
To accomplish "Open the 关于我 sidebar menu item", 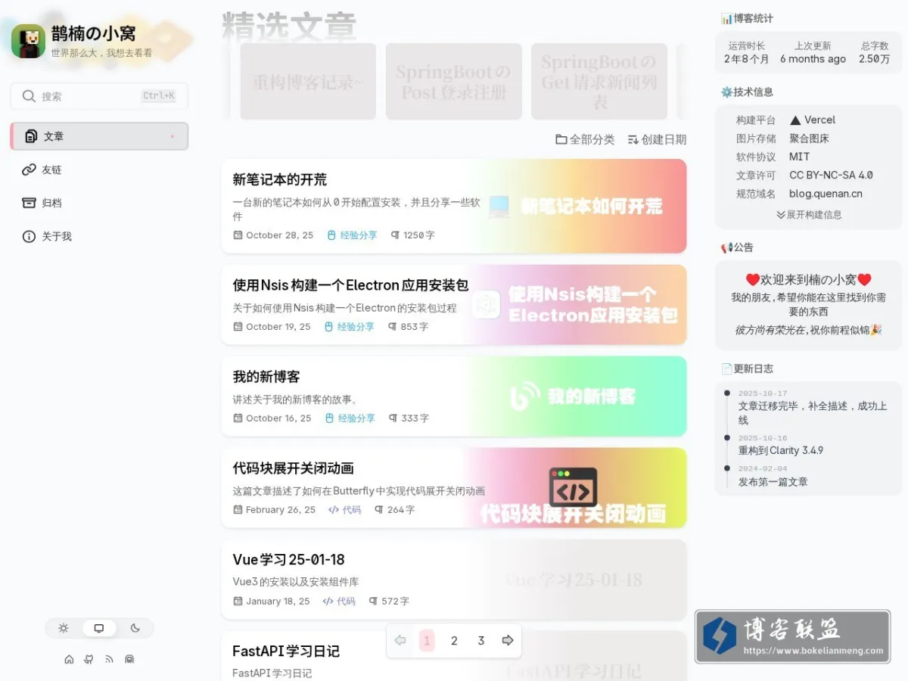I will 99,236.
